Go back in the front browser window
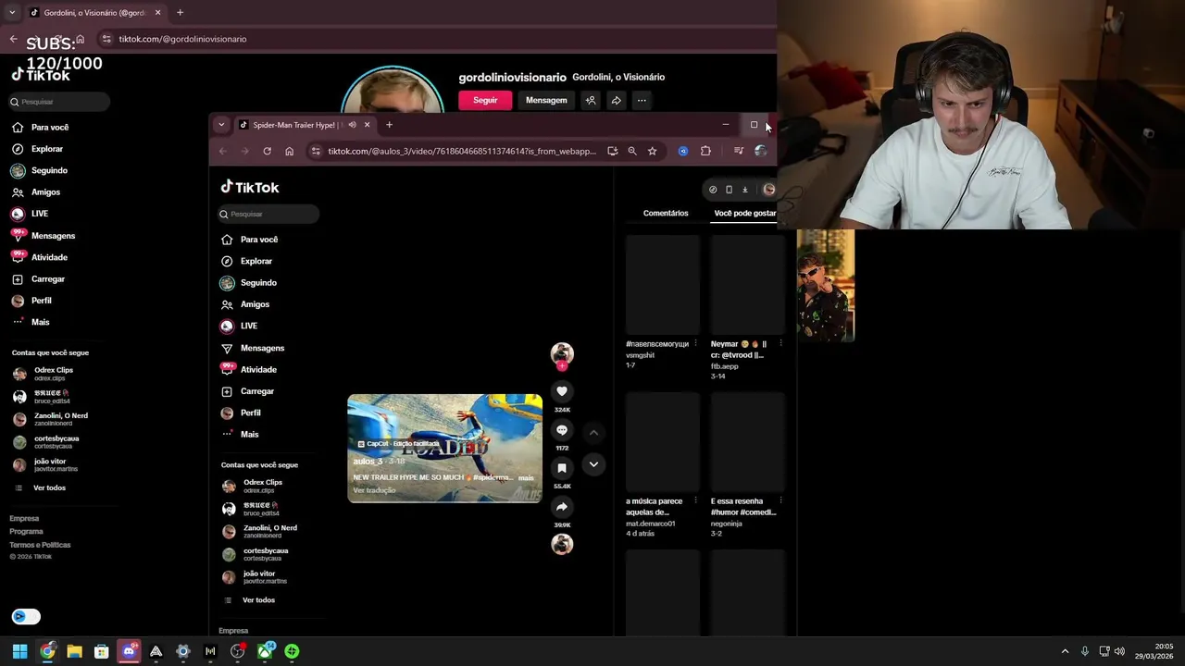 click(x=222, y=151)
